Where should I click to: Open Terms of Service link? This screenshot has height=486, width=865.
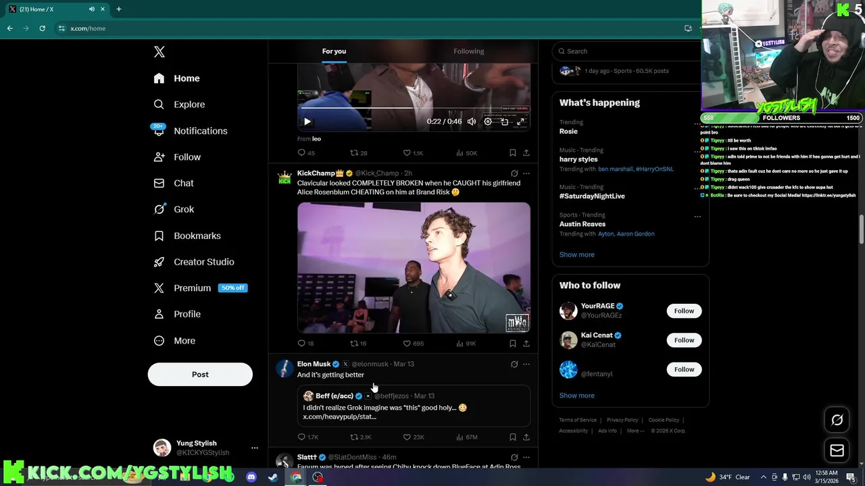578,420
